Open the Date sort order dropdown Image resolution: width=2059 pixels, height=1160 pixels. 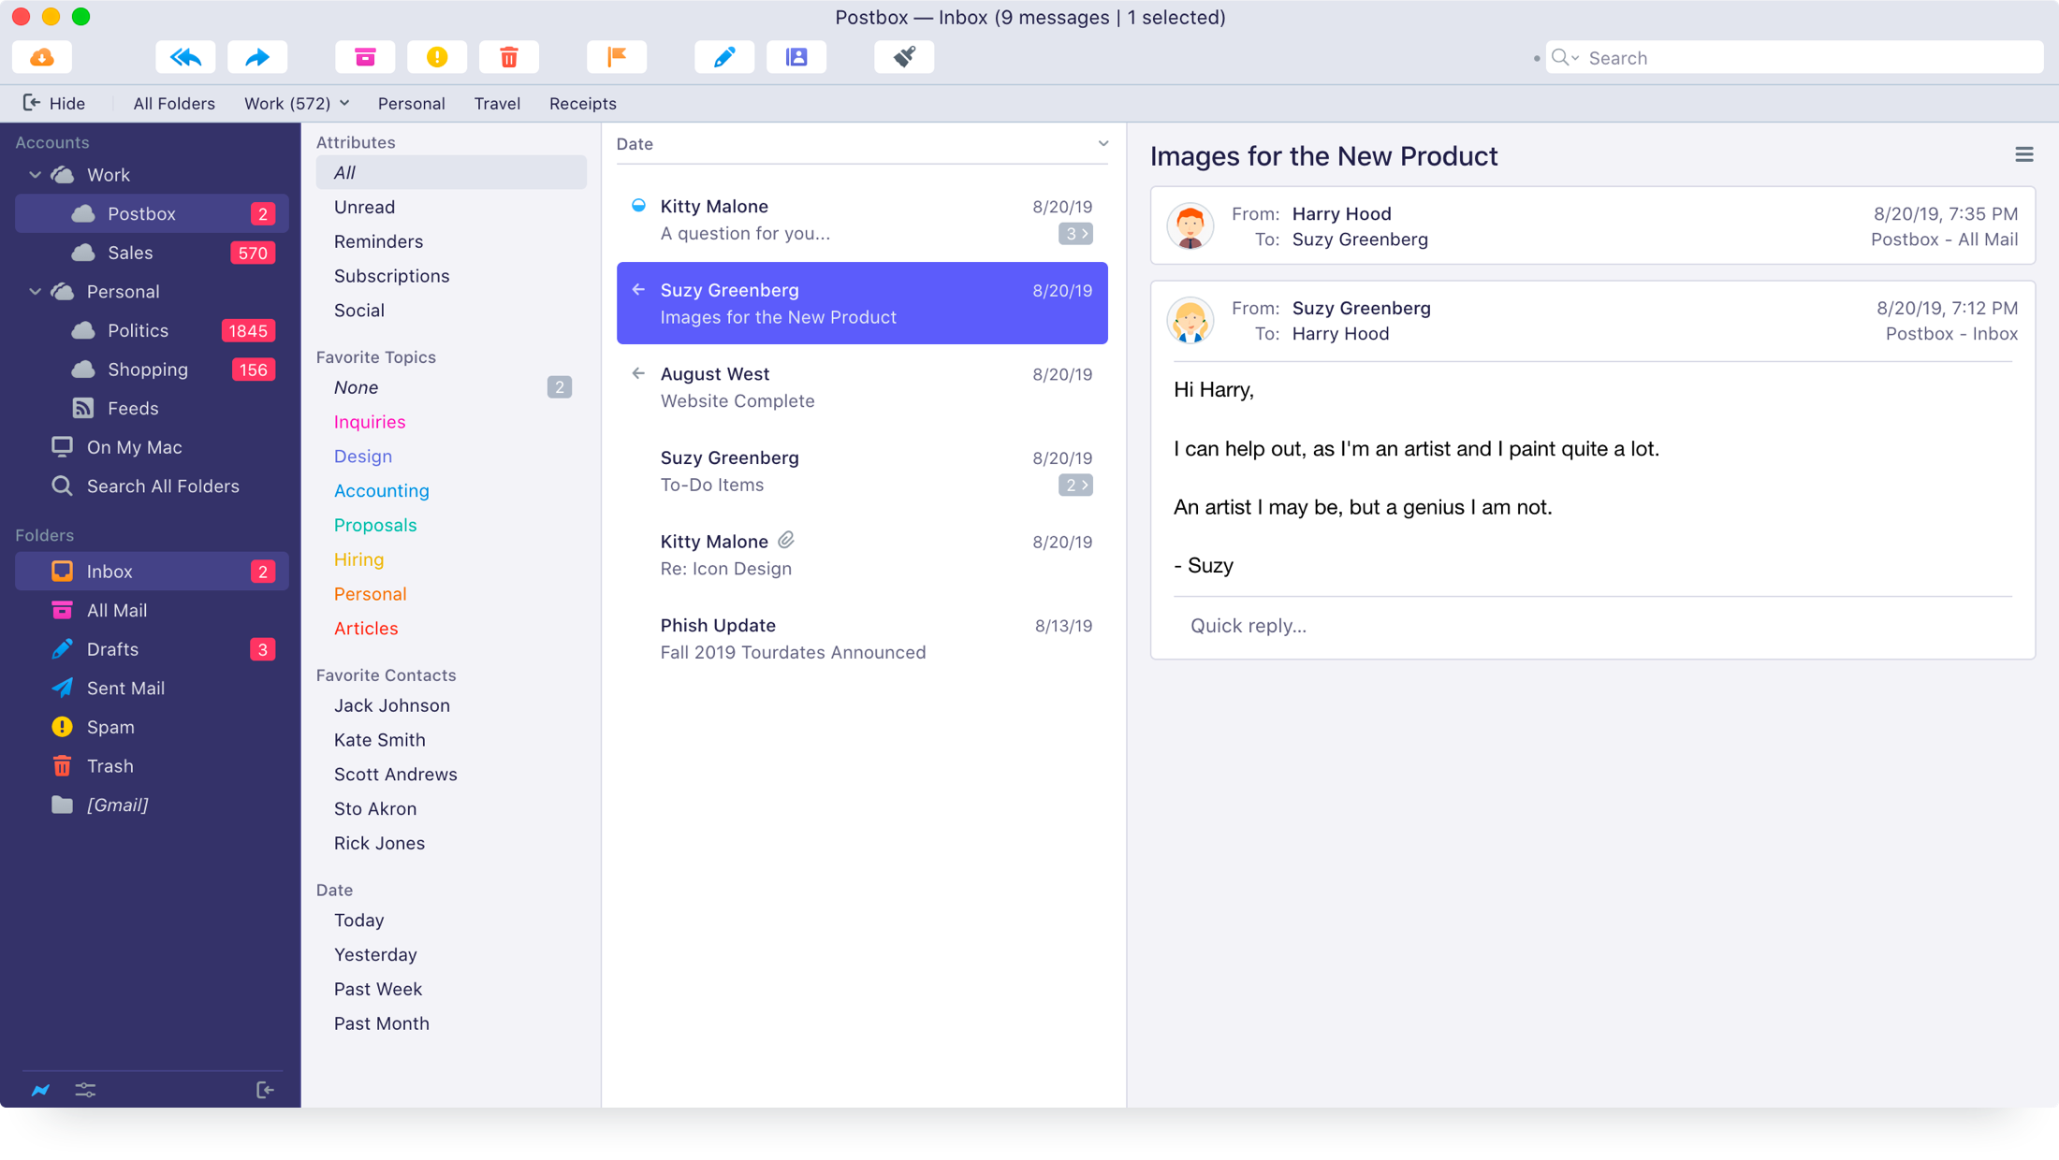point(1103,144)
